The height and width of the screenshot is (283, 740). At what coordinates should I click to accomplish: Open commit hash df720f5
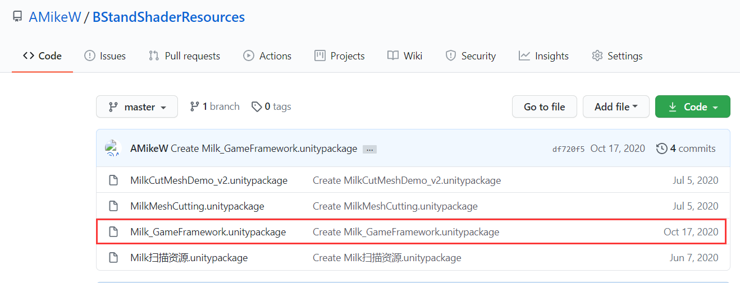[568, 149]
